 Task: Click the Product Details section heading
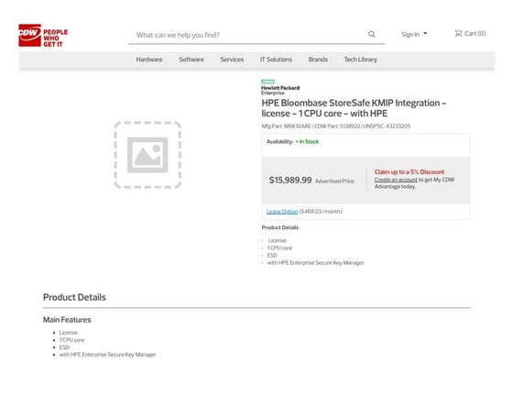click(74, 297)
